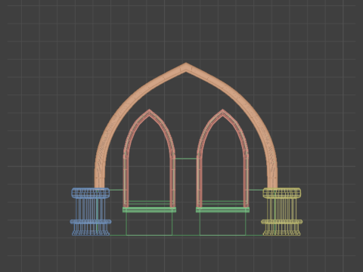Select the right green window sill
The height and width of the screenshot is (272, 363).
222,210
